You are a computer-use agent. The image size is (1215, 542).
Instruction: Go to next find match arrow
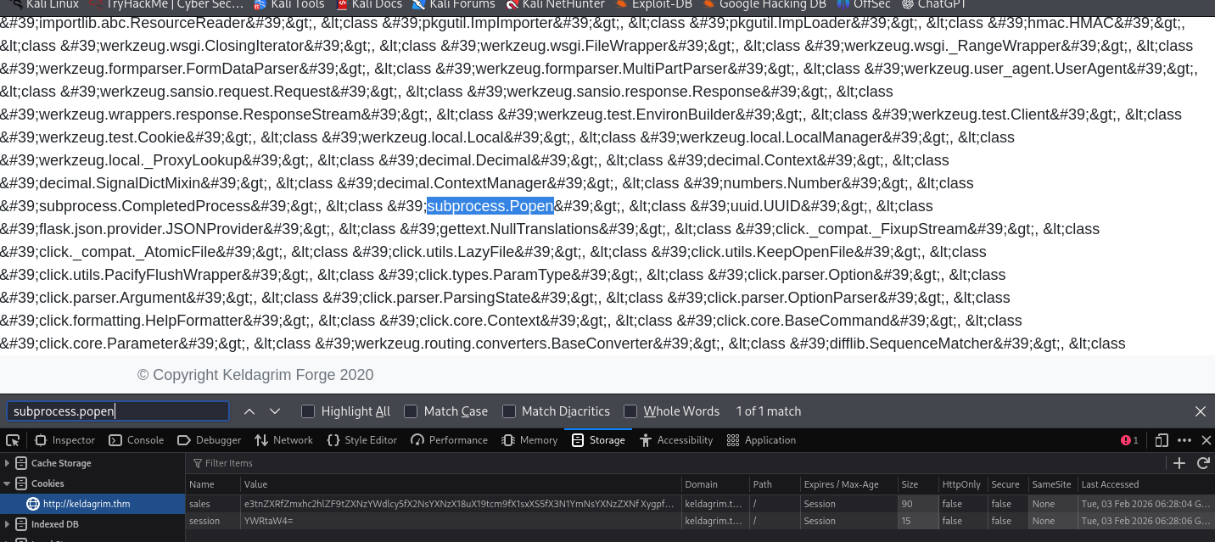pyautogui.click(x=275, y=411)
